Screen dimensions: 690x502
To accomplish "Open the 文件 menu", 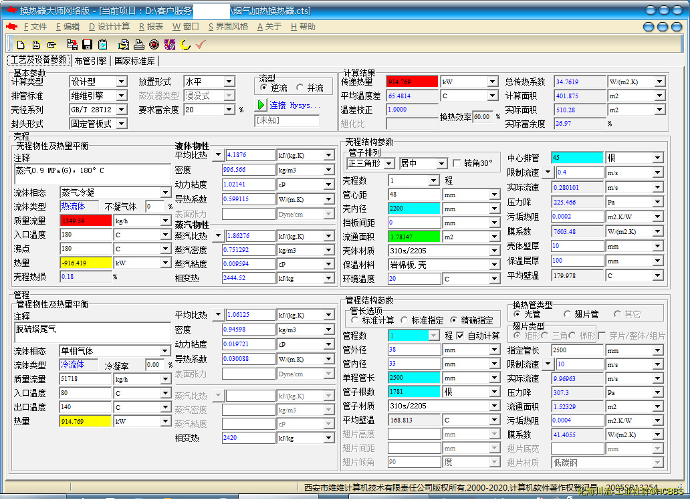I will [35, 27].
